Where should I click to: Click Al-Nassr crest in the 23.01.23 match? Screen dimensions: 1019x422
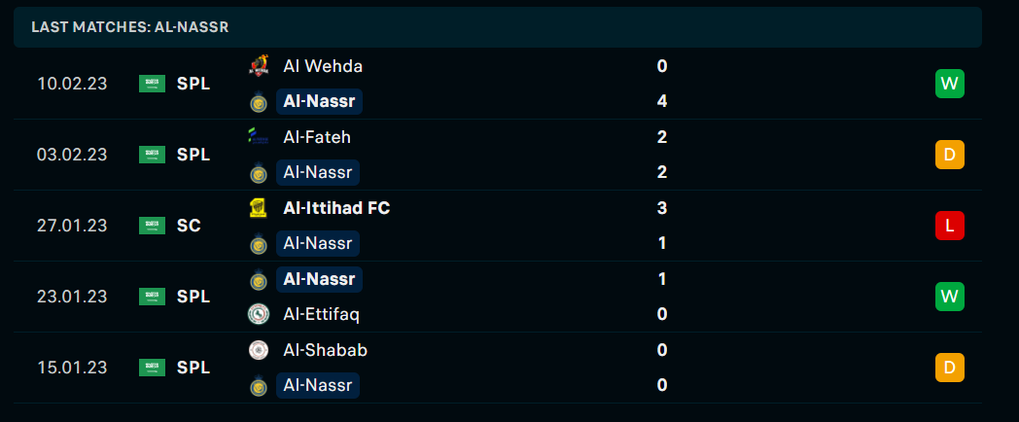[259, 280]
